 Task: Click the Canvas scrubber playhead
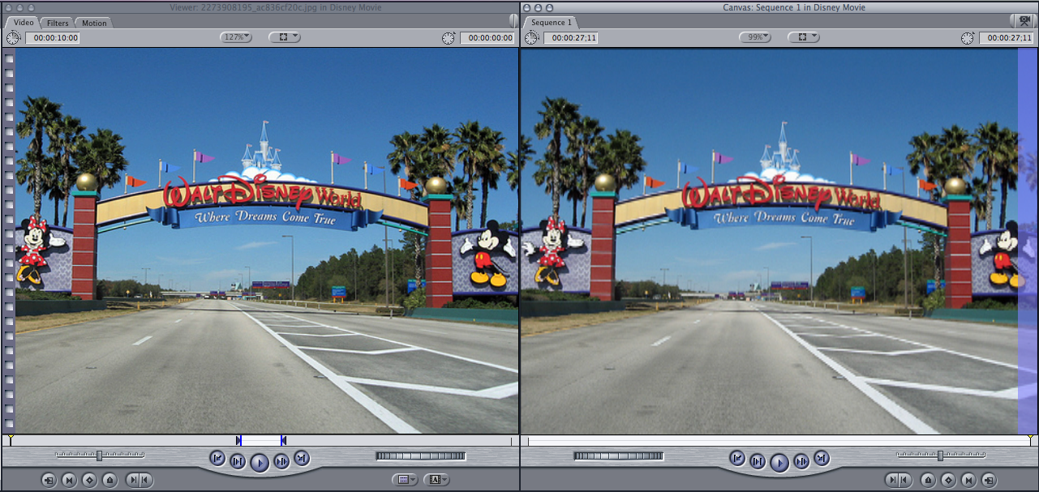point(1031,440)
